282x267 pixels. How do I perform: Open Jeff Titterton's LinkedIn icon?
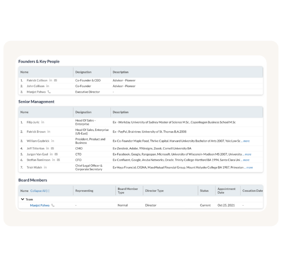(47, 148)
